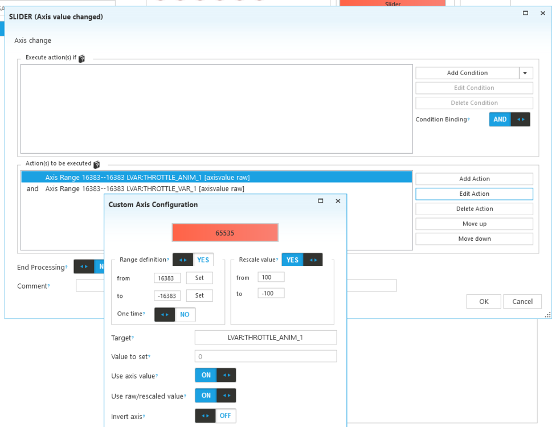Select the THROTTLE_VAR_1 axis range action
The image size is (552, 427).
pos(145,188)
